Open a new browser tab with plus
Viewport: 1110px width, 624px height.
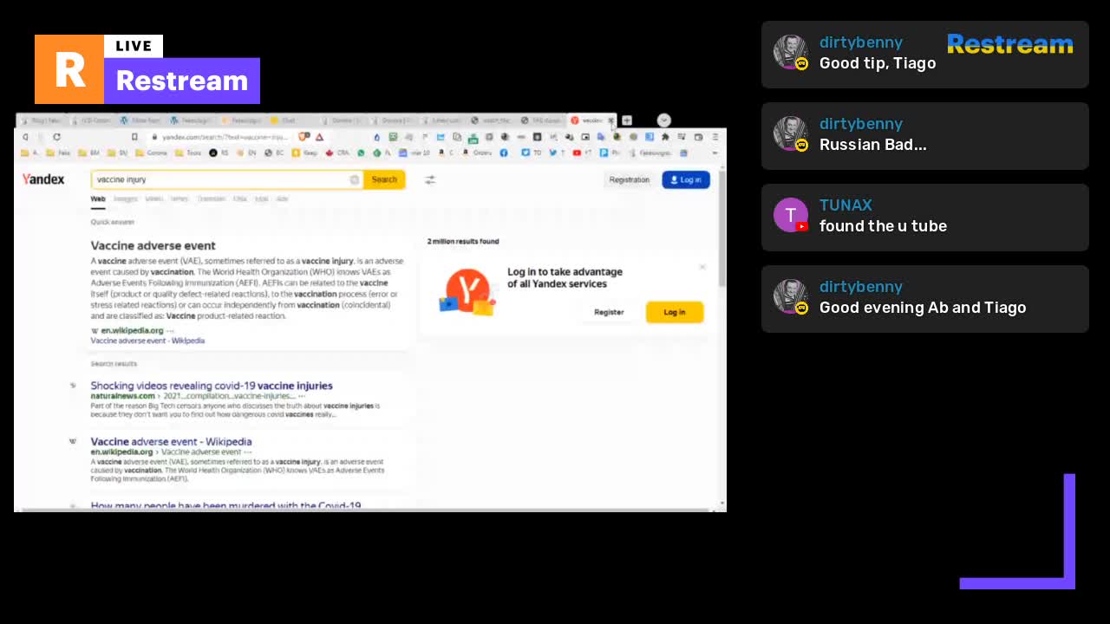coord(627,120)
